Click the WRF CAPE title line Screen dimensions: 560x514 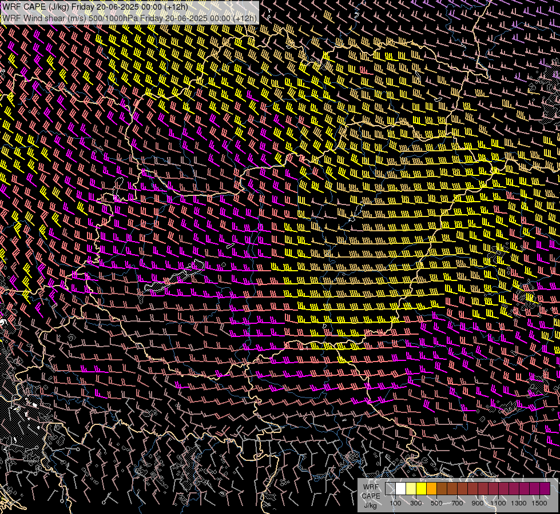(x=95, y=7)
